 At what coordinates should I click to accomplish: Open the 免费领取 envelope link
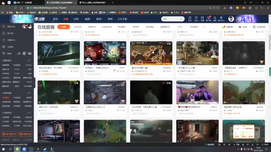[x=228, y=27]
